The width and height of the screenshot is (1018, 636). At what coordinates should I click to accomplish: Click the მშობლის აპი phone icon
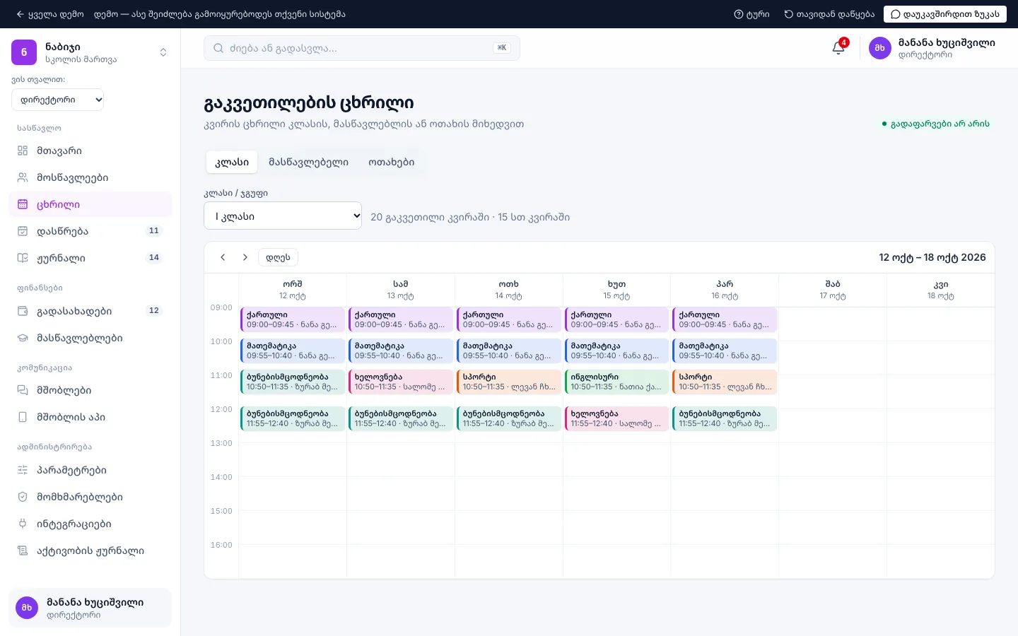tap(23, 417)
